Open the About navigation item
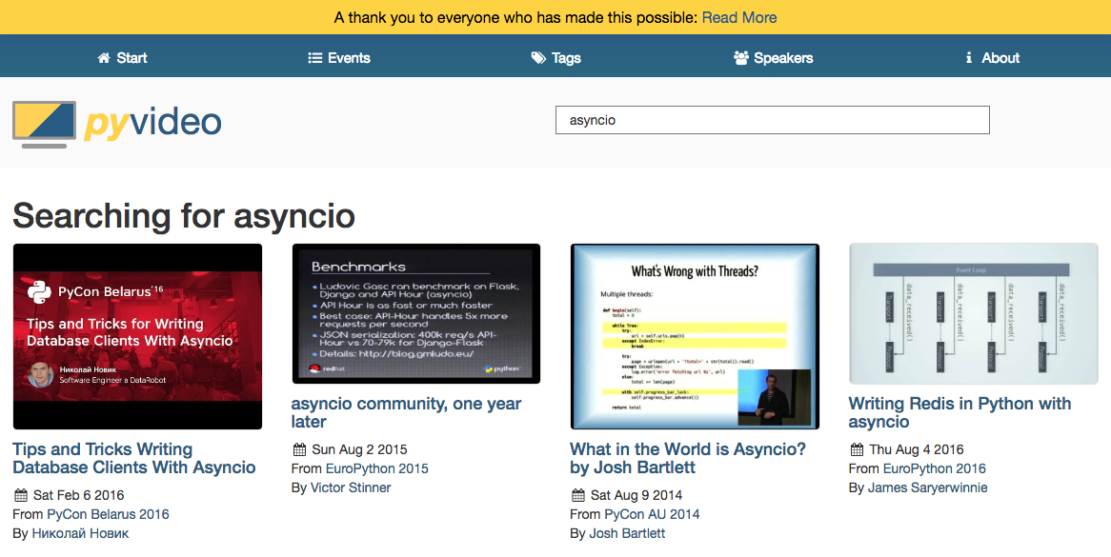Image resolution: width=1111 pixels, height=557 pixels. coord(992,58)
